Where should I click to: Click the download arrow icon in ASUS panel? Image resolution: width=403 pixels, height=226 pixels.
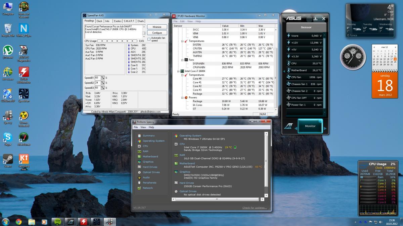click(x=315, y=18)
